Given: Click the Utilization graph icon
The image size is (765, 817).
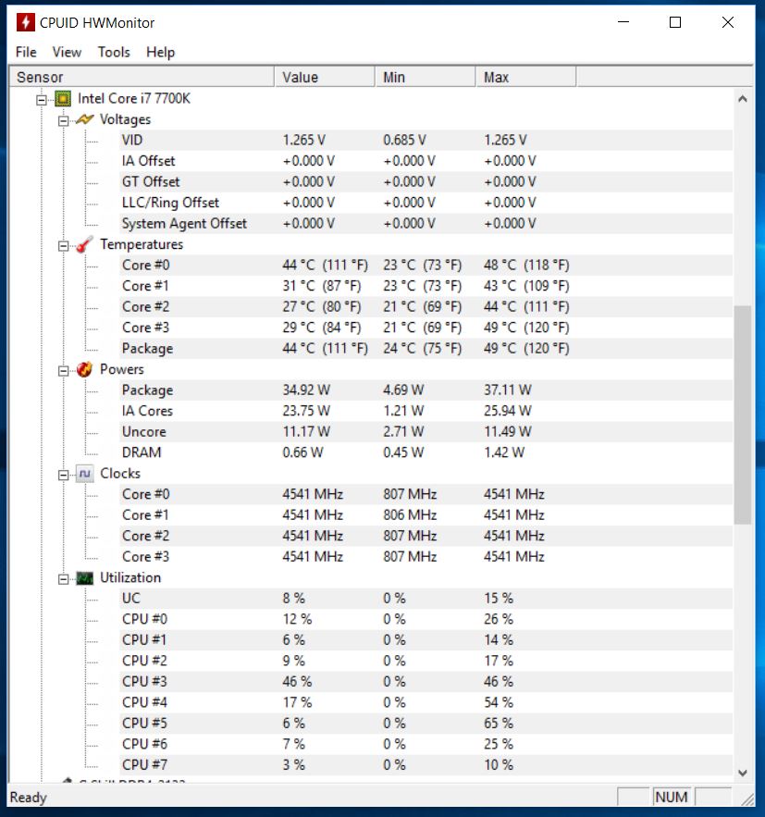Looking at the screenshot, I should pyautogui.click(x=84, y=578).
